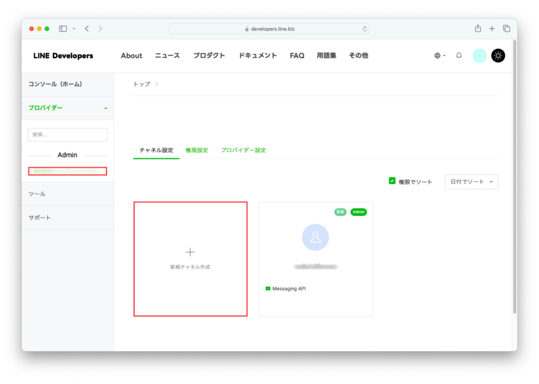Open the user profile avatar
539x384 pixels.
pyautogui.click(x=480, y=56)
